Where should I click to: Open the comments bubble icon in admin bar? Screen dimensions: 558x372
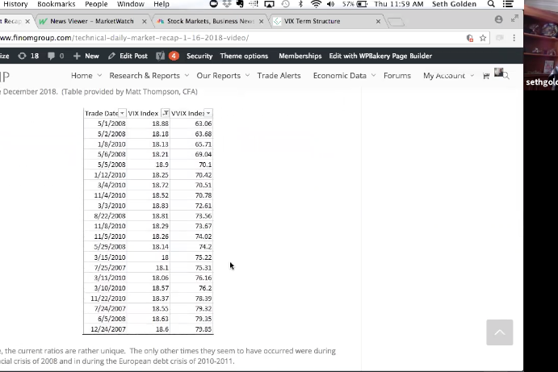[x=53, y=56]
